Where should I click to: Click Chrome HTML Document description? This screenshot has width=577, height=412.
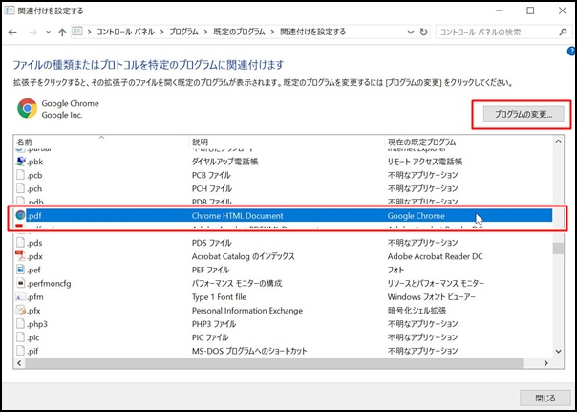click(237, 216)
